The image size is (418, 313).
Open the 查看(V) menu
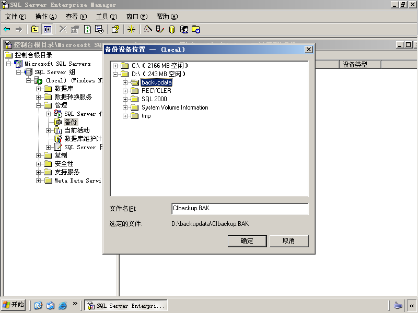[x=76, y=17]
